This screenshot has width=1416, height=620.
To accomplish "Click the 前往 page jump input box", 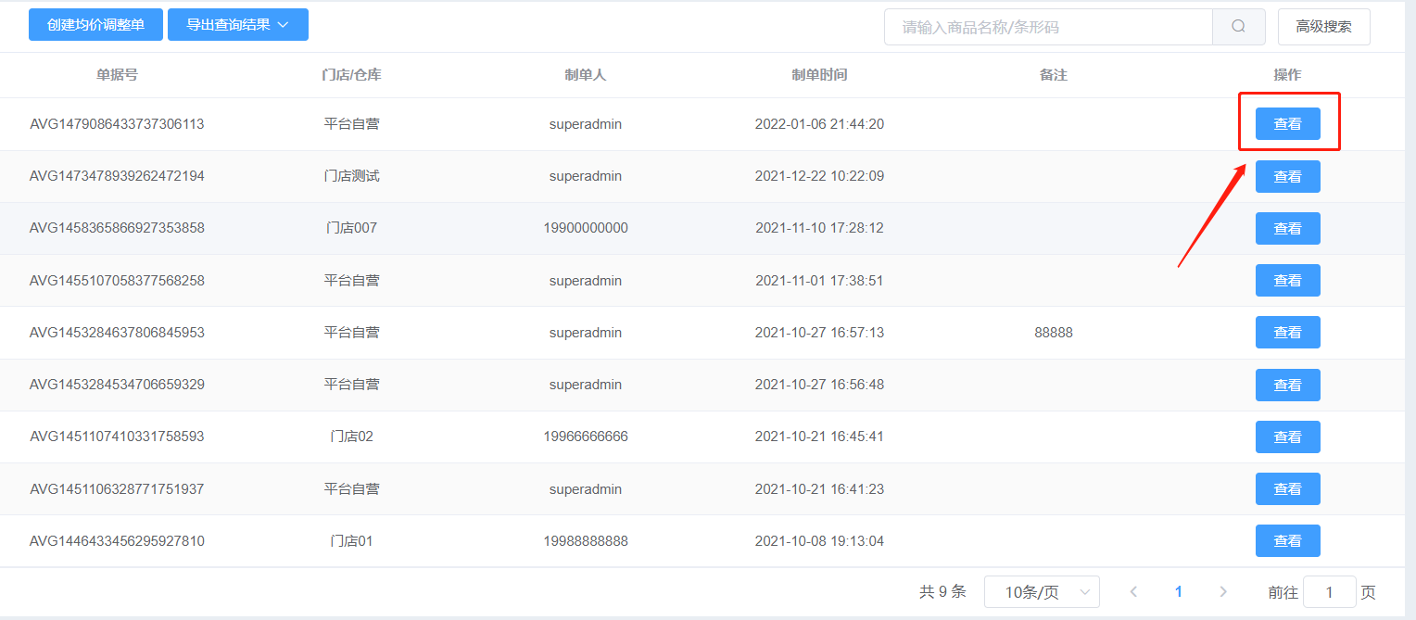I will pyautogui.click(x=1329, y=591).
